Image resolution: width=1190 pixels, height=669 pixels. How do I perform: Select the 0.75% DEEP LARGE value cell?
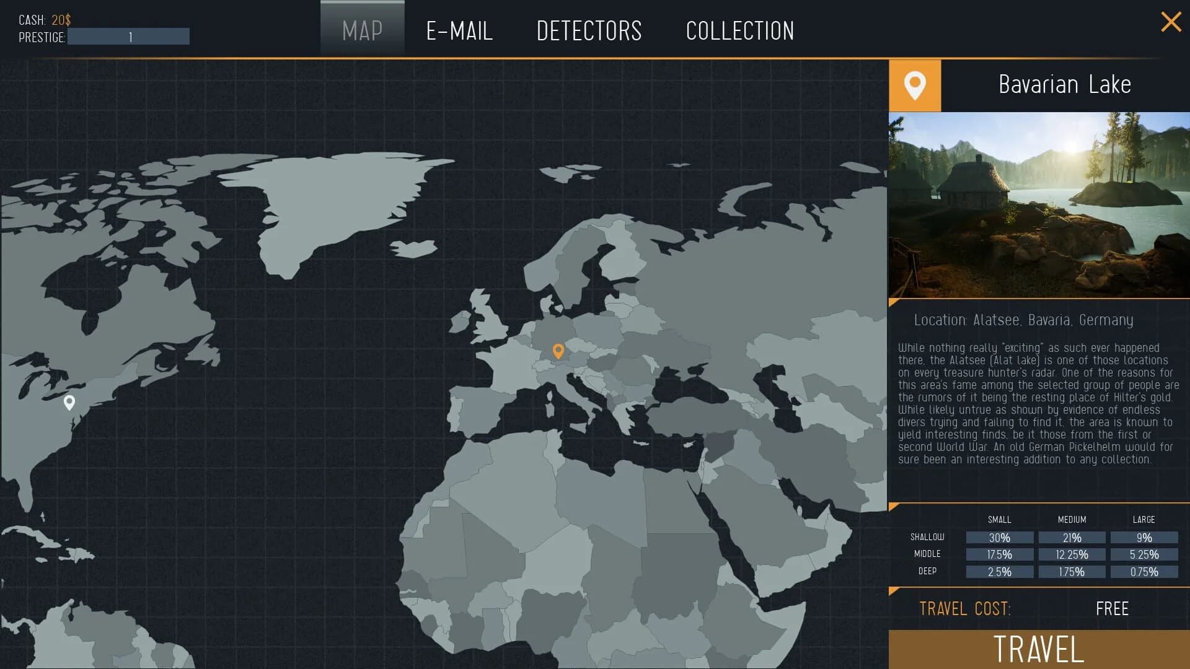(1144, 572)
